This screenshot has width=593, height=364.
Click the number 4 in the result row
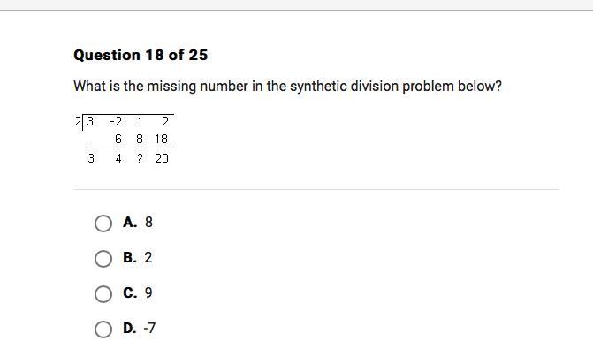tap(118, 158)
